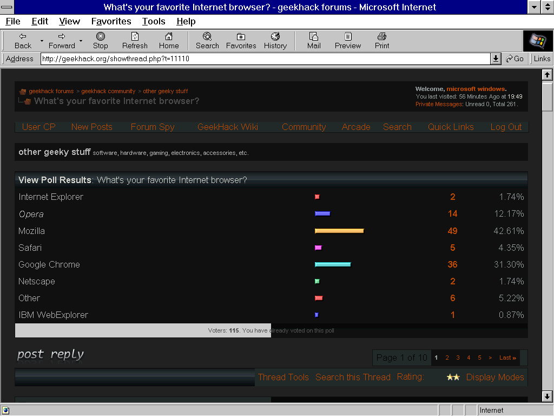Click the address bar URL field
Screen dimensions: 554x416
point(265,58)
